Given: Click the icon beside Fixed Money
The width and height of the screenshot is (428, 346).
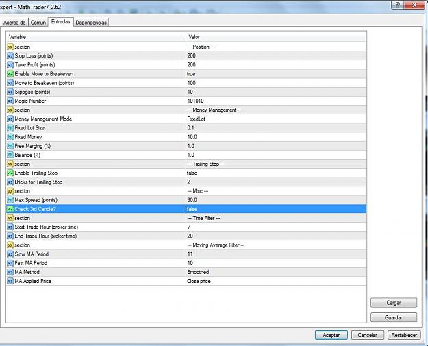Looking at the screenshot, I should 10,137.
